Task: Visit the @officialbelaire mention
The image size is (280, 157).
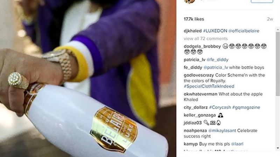Action: tap(244, 31)
